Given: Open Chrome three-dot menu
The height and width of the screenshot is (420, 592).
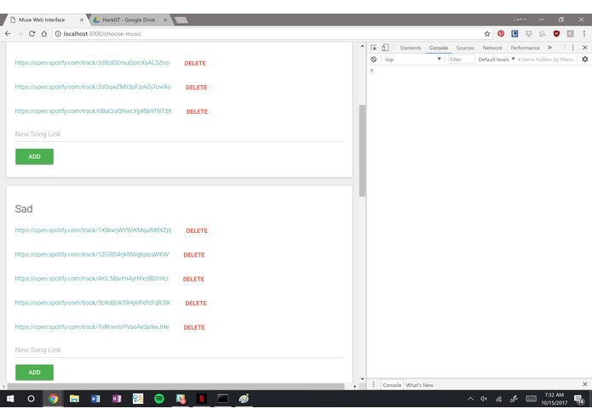Looking at the screenshot, I should pos(584,33).
